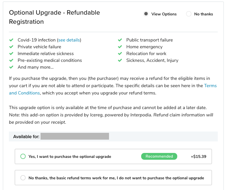Click checkmark beside And many more
This screenshot has height=190, width=229.
[11, 67]
